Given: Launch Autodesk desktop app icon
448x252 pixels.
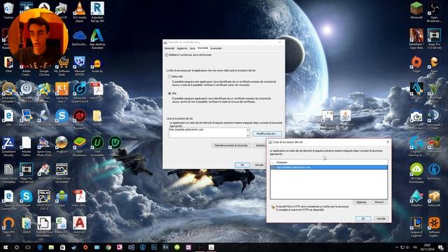Looking at the screenshot, I should pyautogui.click(x=97, y=39).
